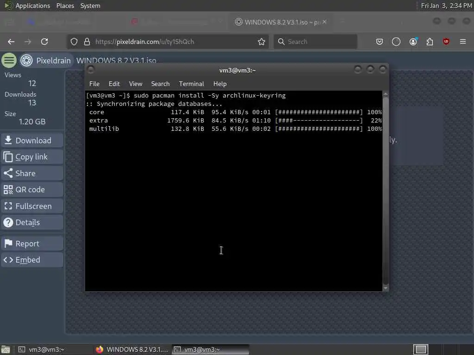Open file Details in sidebar
The width and height of the screenshot is (474, 355).
pos(32,222)
